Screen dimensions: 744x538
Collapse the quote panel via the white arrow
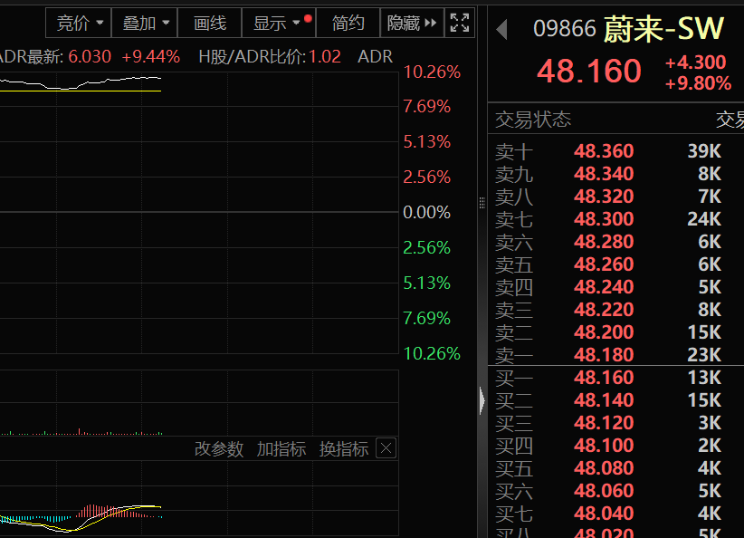(482, 399)
